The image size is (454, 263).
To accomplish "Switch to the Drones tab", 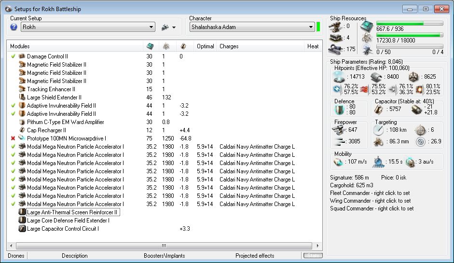I will (x=16, y=255).
